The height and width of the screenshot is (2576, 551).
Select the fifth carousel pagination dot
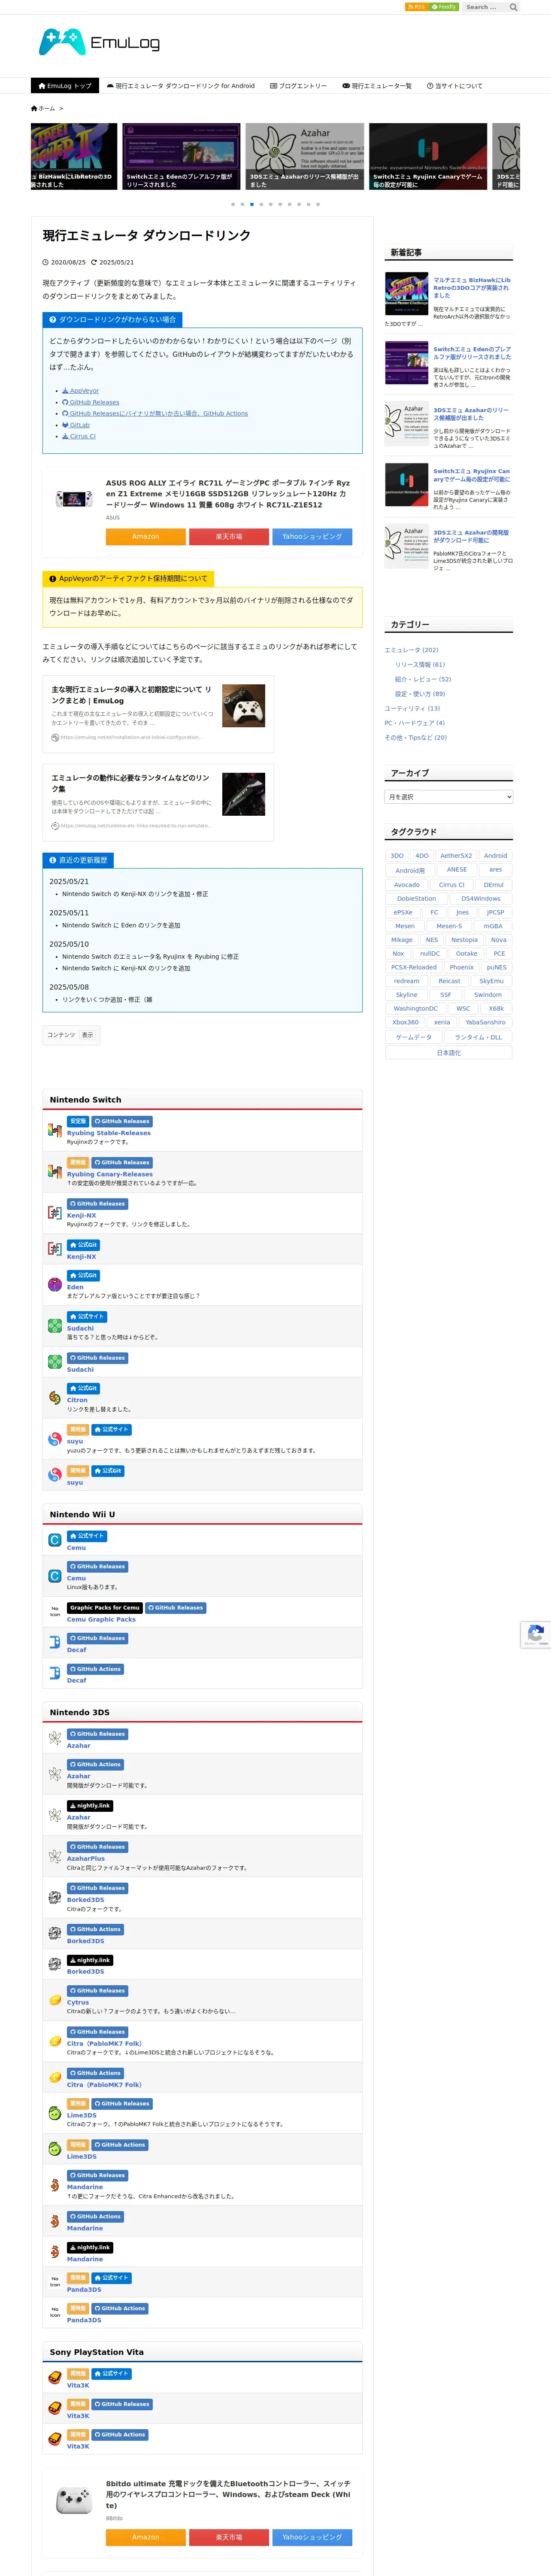coord(271,204)
